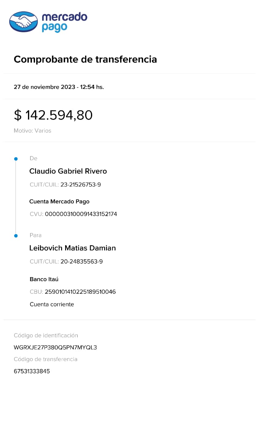Select transfer code 67531333845
The width and height of the screenshot is (259, 432).
(x=32, y=371)
